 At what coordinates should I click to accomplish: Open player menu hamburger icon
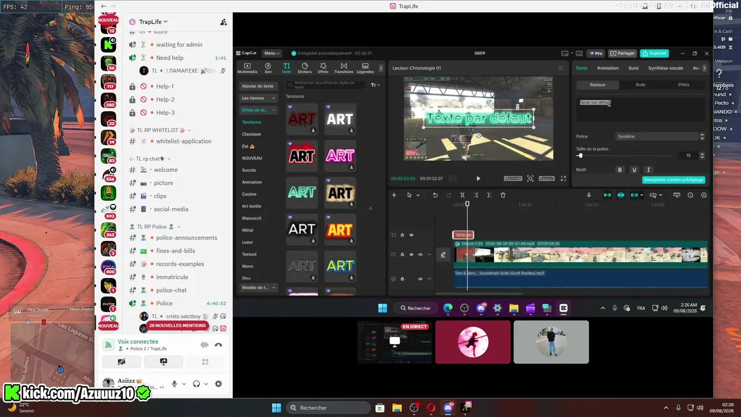click(560, 68)
